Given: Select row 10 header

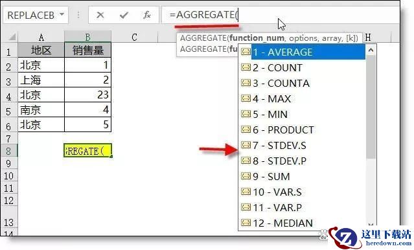Looking at the screenshot, I should [x=8, y=176].
